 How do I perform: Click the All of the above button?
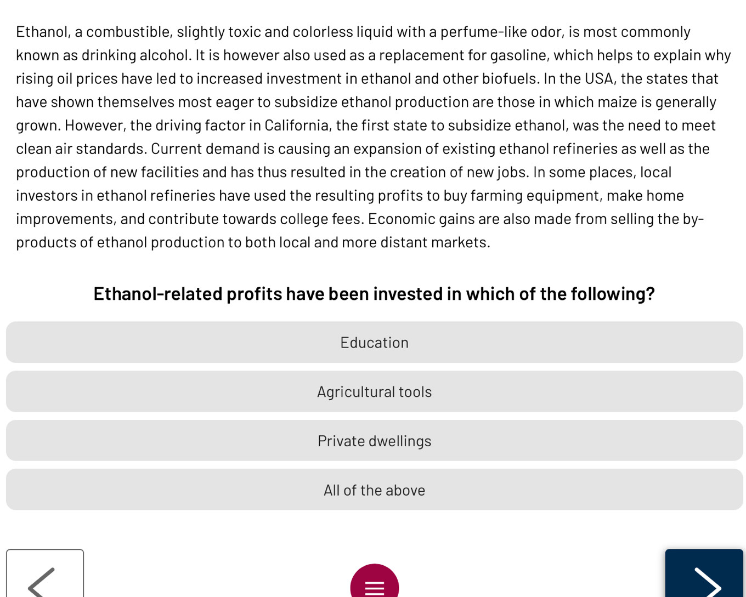374,490
